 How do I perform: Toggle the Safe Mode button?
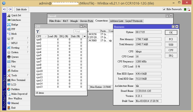pos(21,9)
